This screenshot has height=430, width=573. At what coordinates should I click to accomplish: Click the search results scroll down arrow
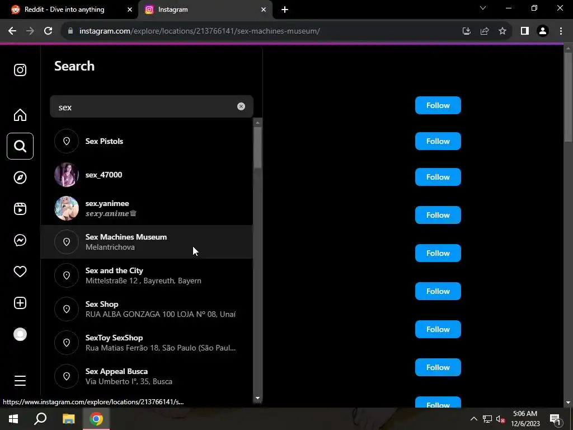[257, 398]
